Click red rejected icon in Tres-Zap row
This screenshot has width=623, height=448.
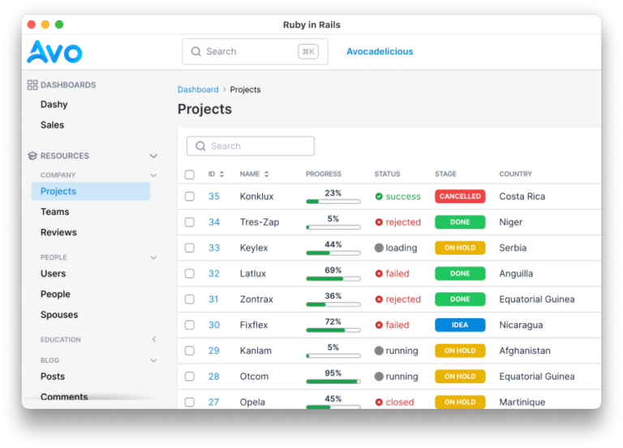tap(379, 222)
